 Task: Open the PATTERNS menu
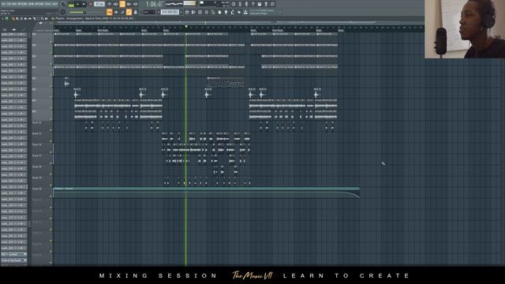(22, 4)
